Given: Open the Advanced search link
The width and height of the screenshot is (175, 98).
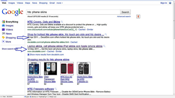Looking at the screenshot, I should click(124, 16).
